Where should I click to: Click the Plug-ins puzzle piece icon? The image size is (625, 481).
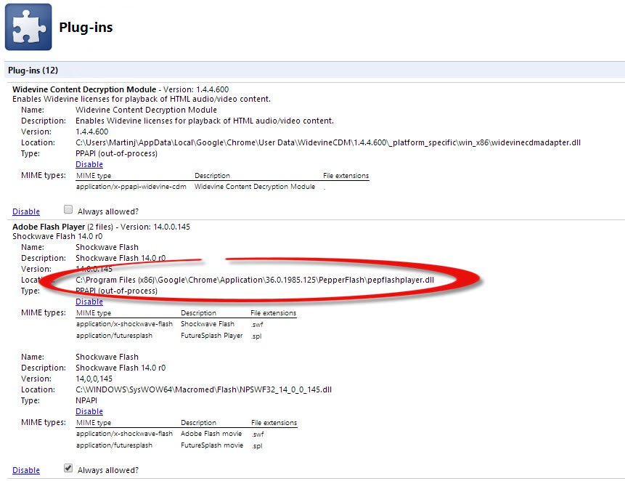pos(28,27)
